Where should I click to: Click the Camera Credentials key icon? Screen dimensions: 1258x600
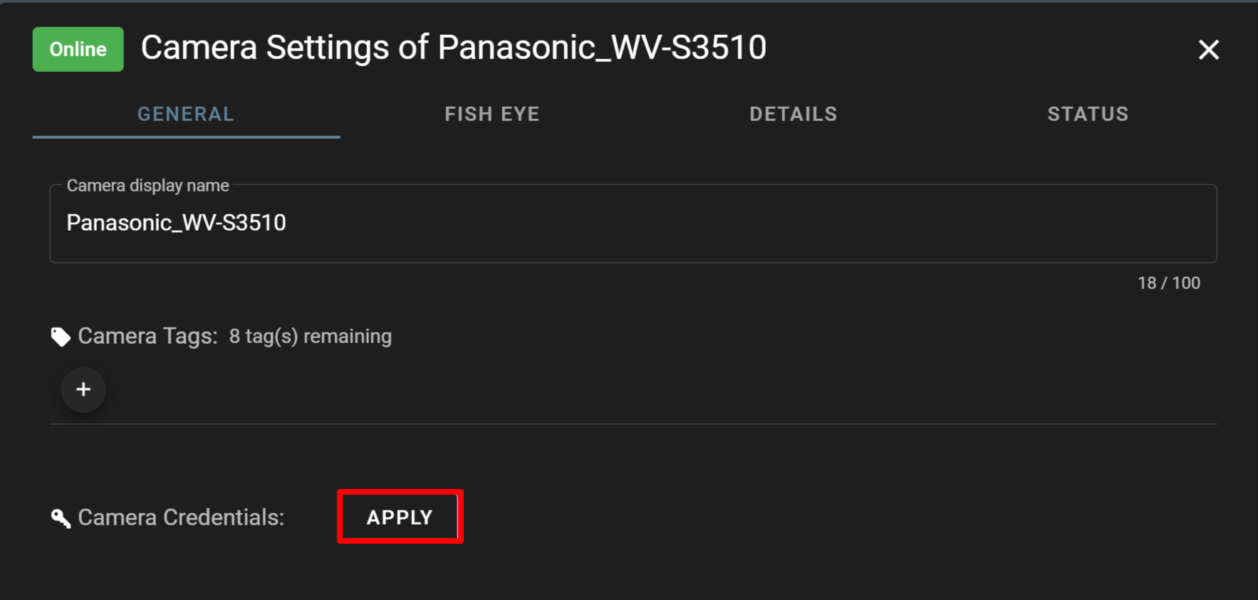(61, 518)
